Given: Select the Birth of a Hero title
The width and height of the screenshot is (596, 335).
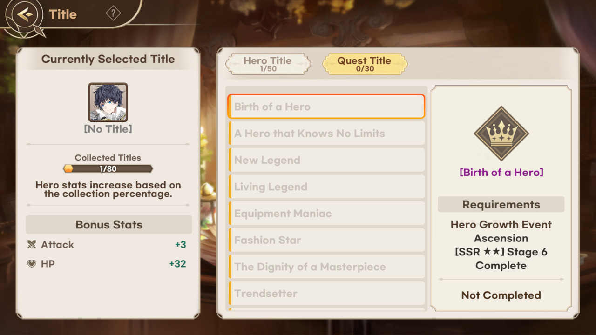Looking at the screenshot, I should click(326, 107).
